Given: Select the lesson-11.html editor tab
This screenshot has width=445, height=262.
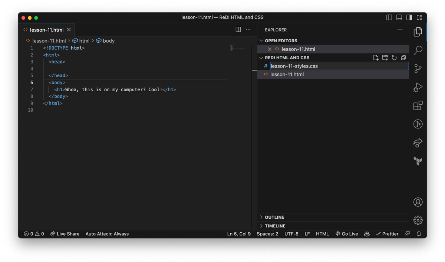Looking at the screenshot, I should tap(46, 30).
